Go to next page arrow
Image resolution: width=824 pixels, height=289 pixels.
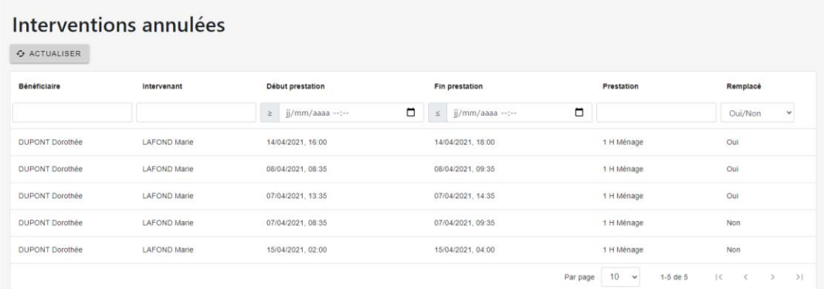point(772,277)
